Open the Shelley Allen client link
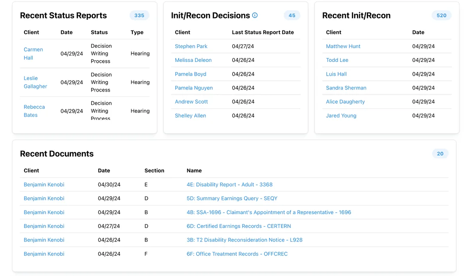The height and width of the screenshot is (276, 464). point(190,115)
